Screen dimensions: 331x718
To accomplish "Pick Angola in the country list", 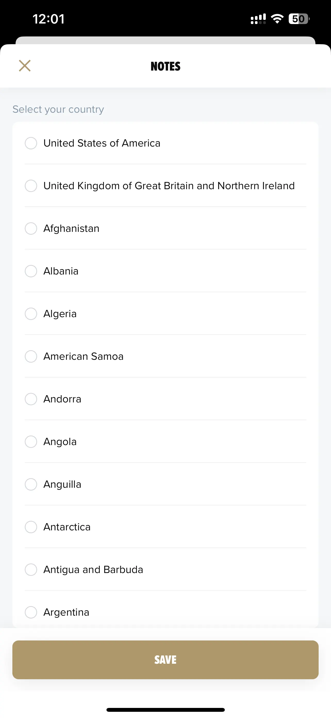I will [31, 441].
